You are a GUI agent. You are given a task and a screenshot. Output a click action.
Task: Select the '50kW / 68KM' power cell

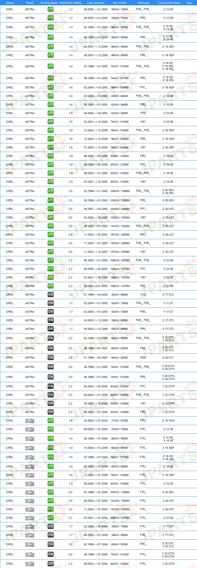[120, 295]
